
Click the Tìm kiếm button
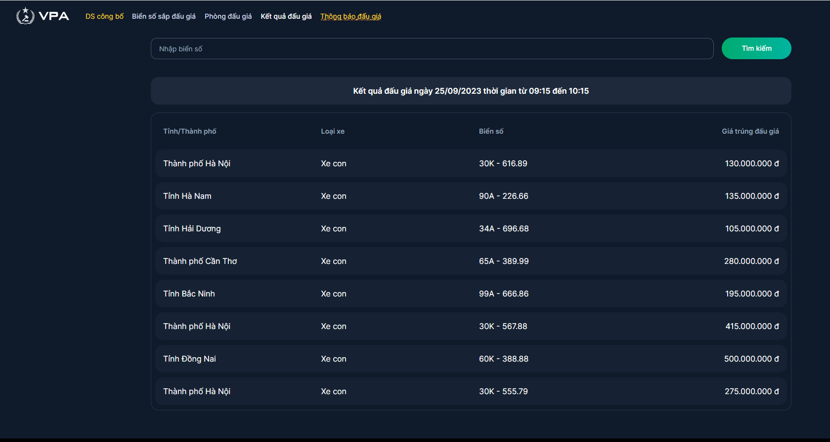click(756, 48)
